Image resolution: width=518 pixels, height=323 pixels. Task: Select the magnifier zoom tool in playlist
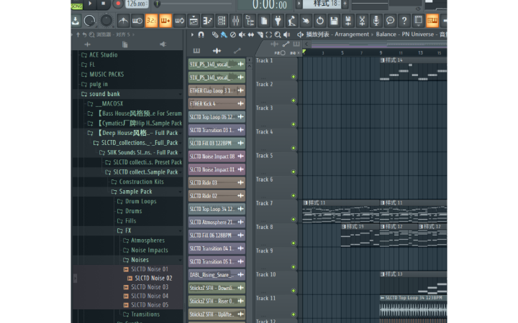tap(278, 34)
